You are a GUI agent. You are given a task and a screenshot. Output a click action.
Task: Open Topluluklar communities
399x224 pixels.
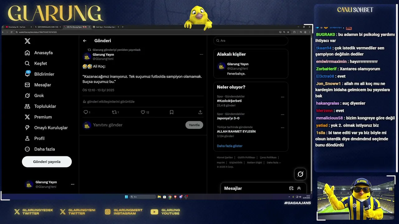click(40, 106)
